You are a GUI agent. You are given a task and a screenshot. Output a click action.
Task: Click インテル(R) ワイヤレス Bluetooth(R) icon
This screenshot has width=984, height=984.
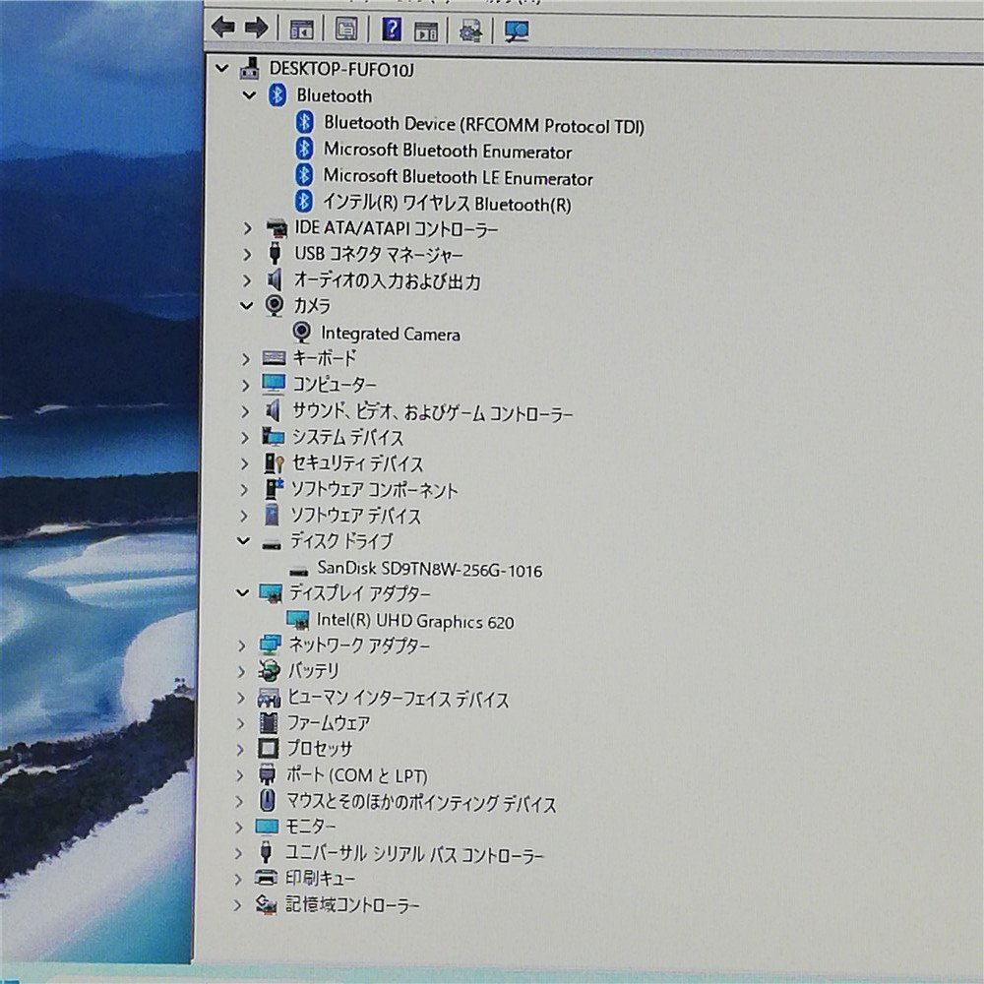click(304, 202)
